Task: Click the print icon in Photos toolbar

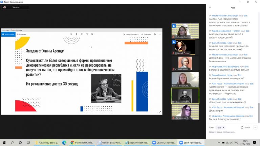Action: 155,34
